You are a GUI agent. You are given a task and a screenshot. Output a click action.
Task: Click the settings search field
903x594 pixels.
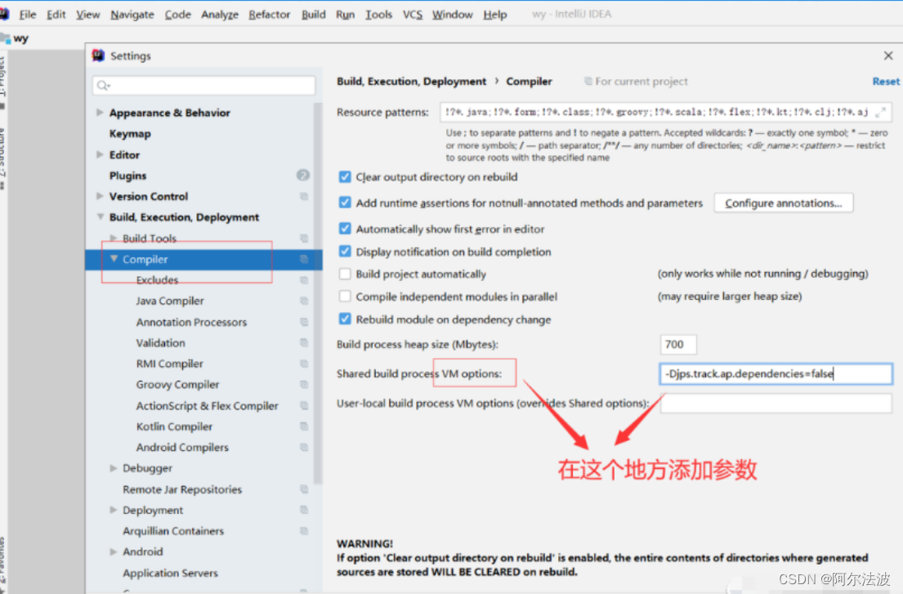203,85
